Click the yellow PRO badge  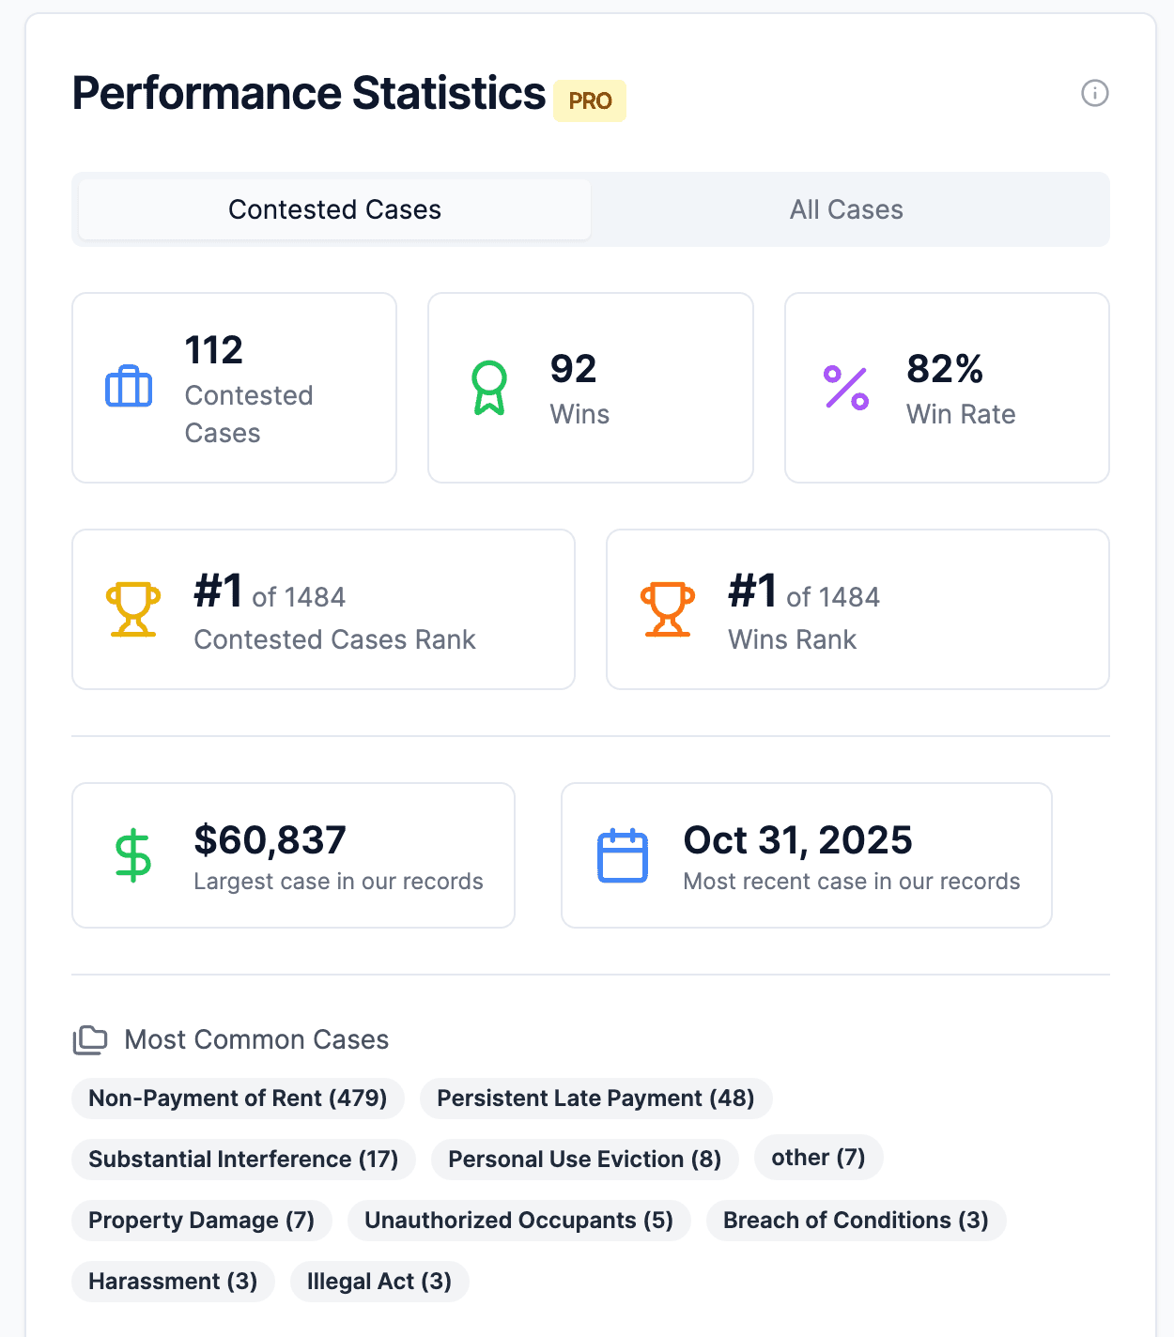point(590,100)
